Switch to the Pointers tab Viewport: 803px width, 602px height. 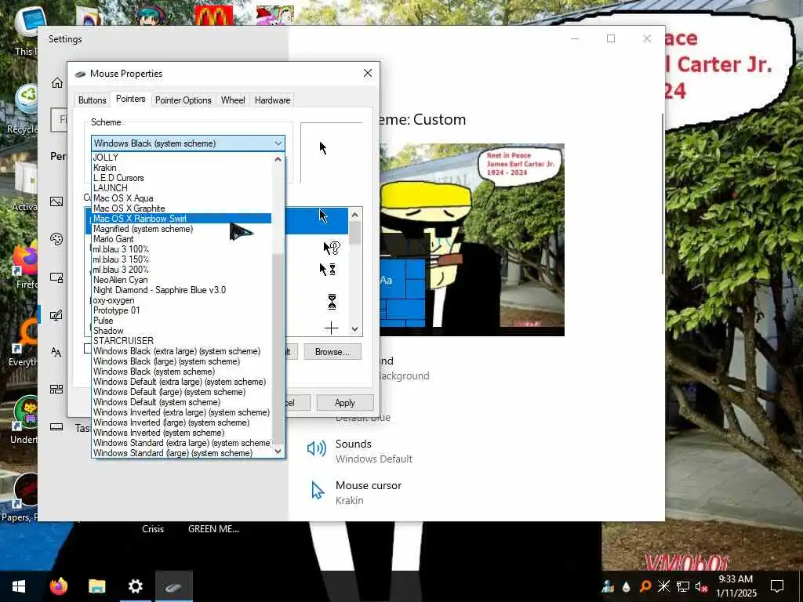point(131,99)
